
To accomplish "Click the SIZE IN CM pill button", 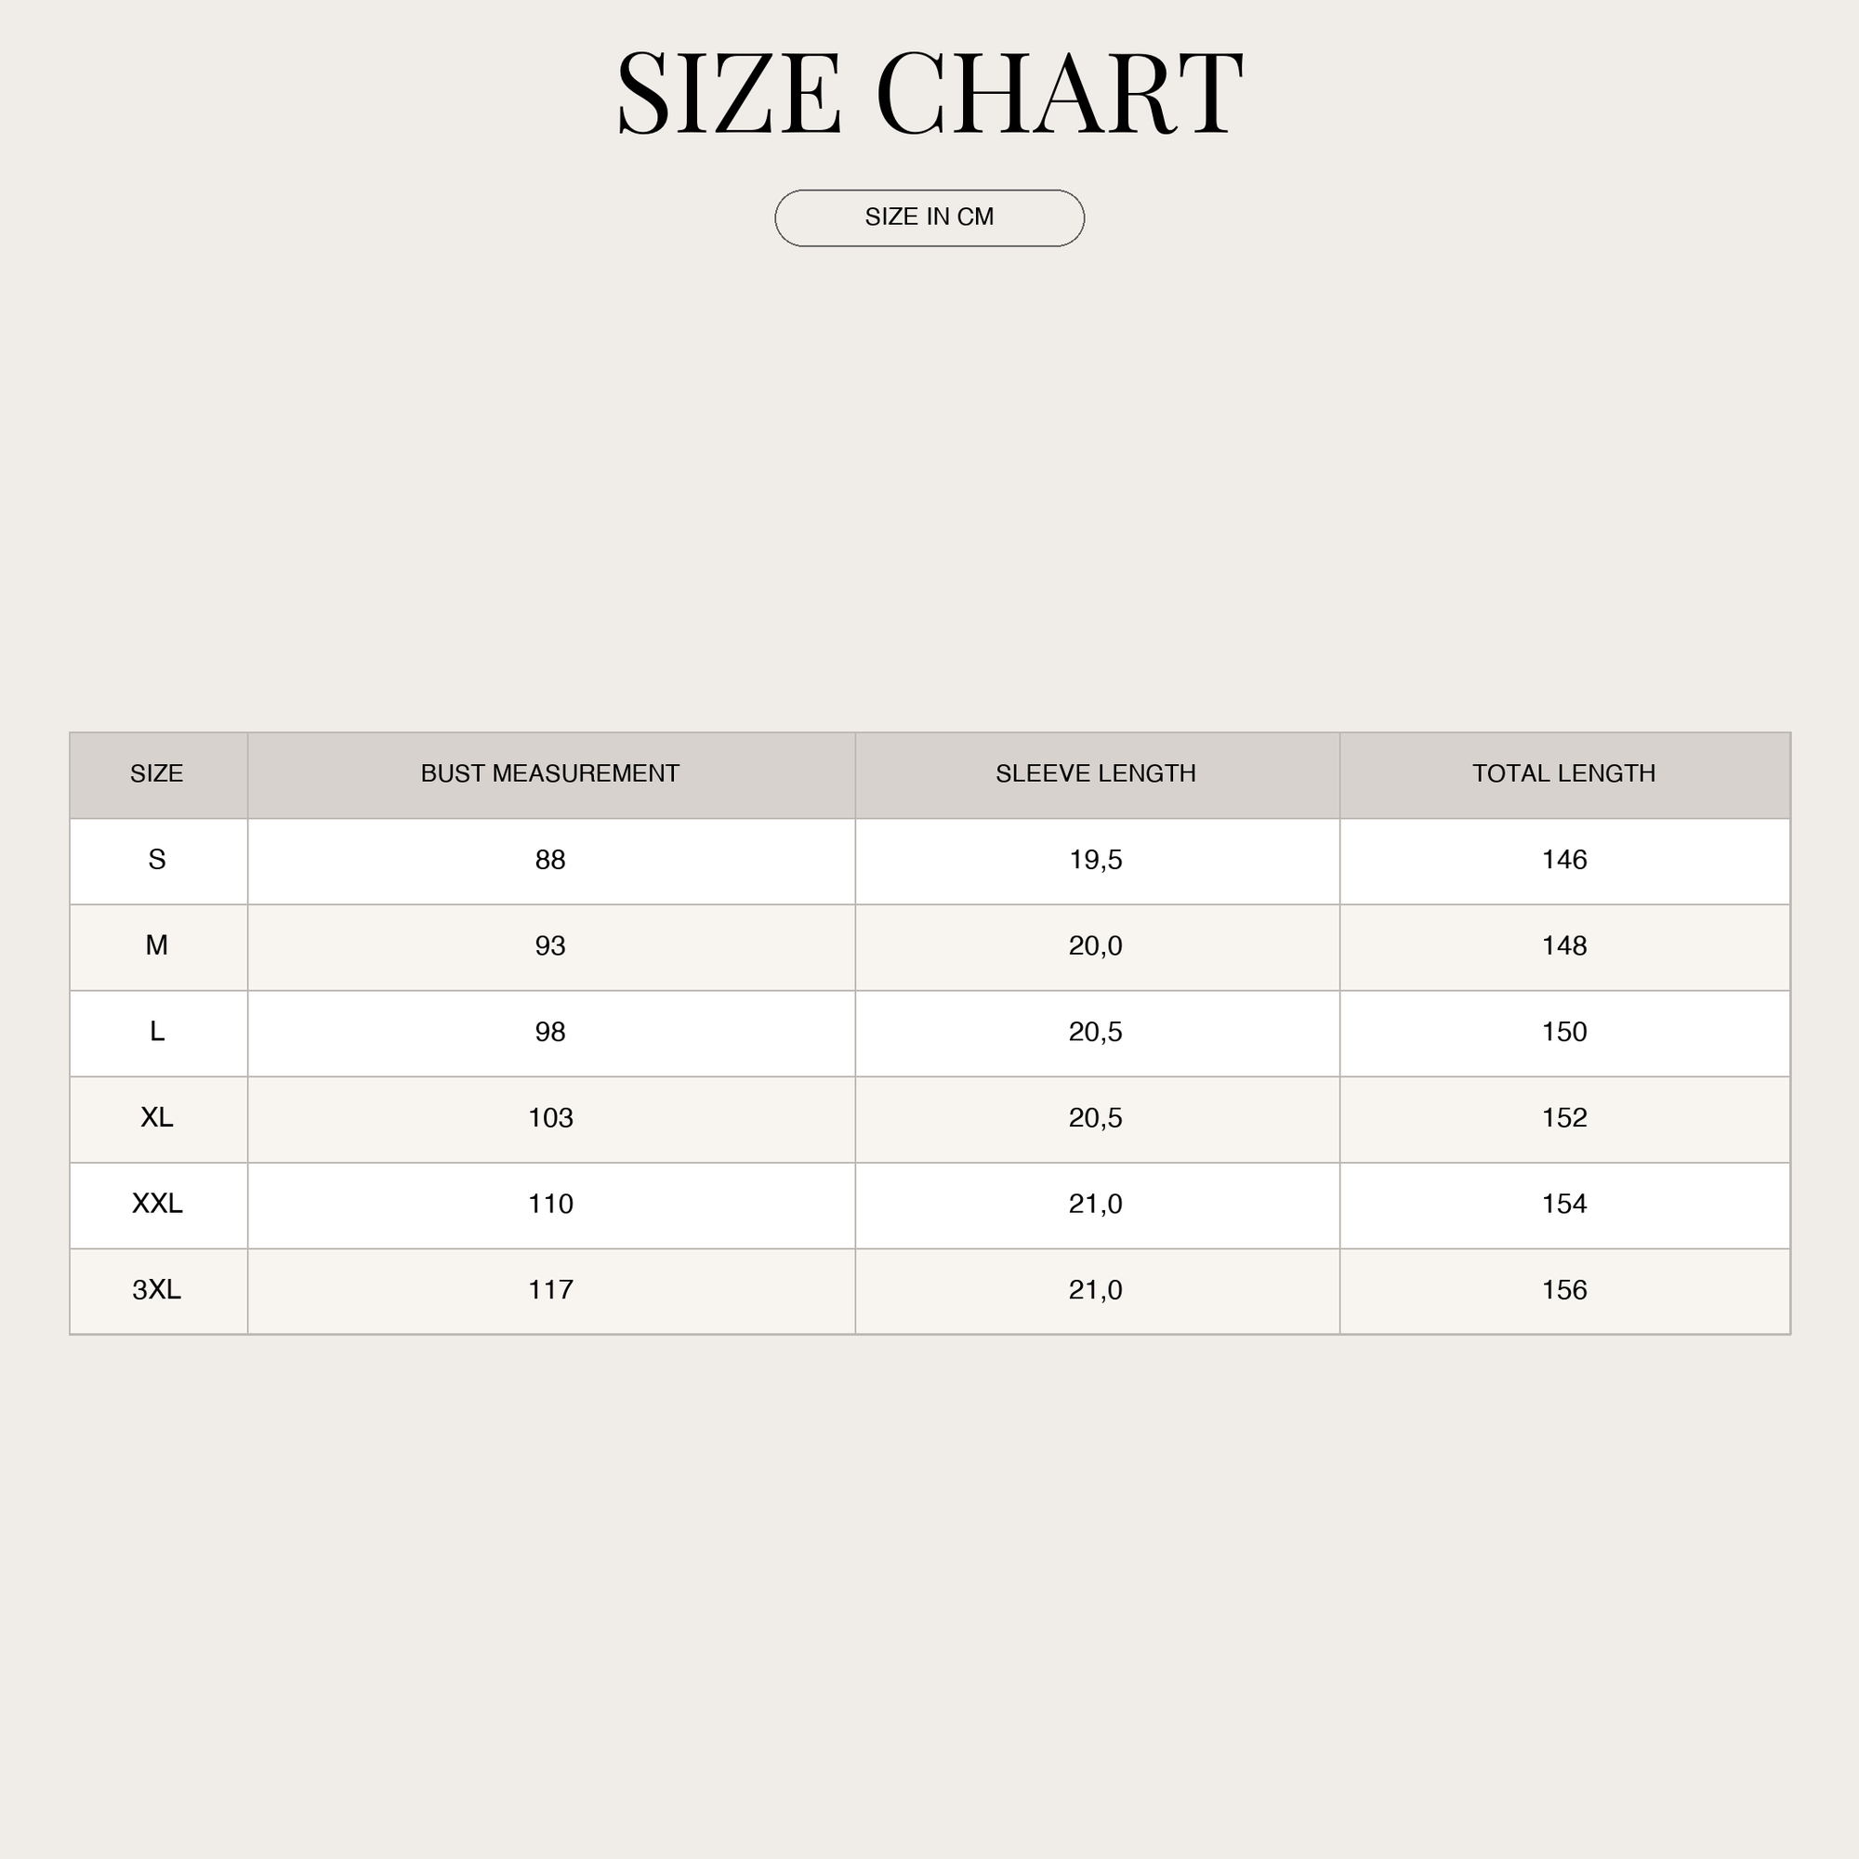I will tap(929, 218).
